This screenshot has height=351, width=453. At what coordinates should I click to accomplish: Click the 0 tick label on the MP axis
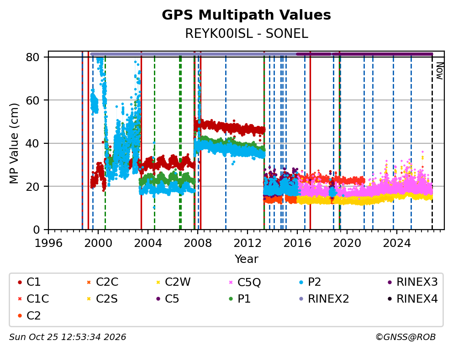tap(37, 230)
